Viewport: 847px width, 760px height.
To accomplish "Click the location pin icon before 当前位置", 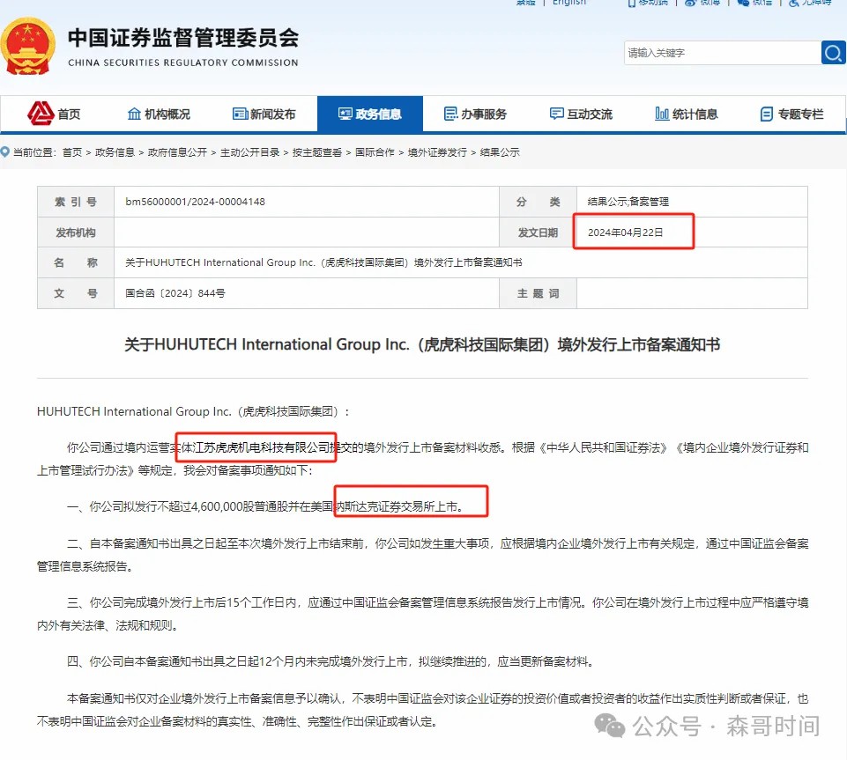I will click(5, 151).
